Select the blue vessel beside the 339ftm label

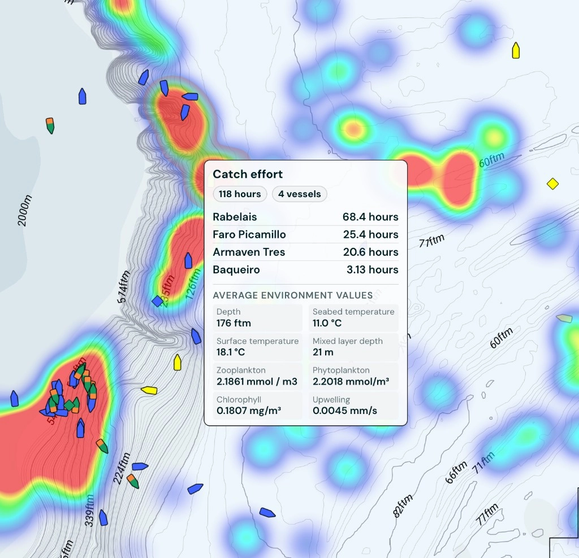tap(103, 517)
